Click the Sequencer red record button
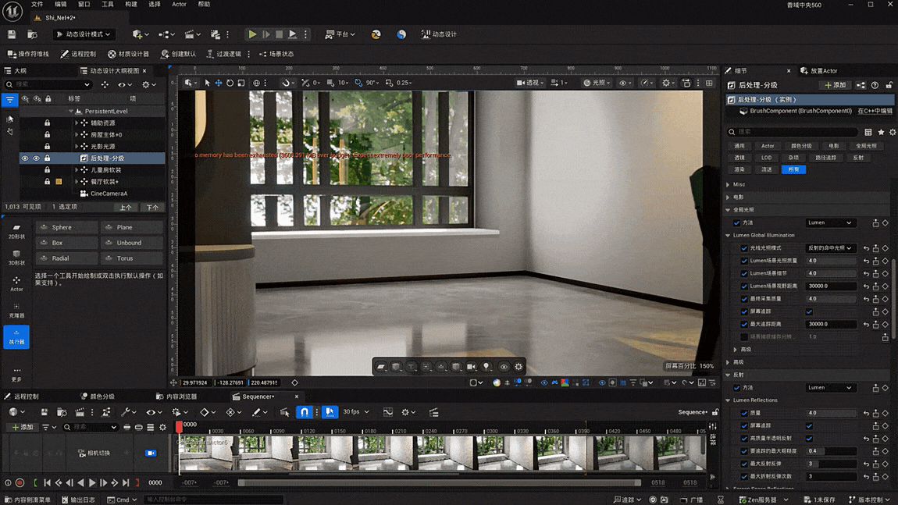This screenshot has width=898, height=505. [x=20, y=482]
